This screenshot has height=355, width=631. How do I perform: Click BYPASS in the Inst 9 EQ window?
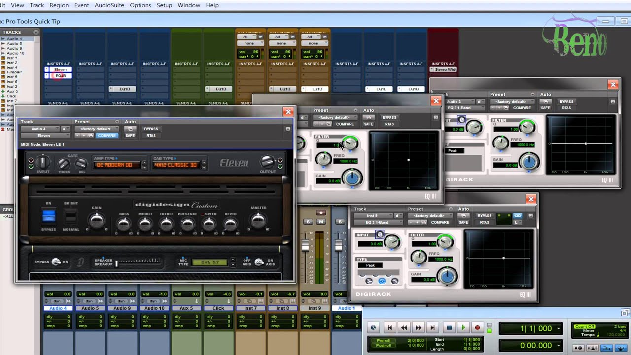click(485, 216)
